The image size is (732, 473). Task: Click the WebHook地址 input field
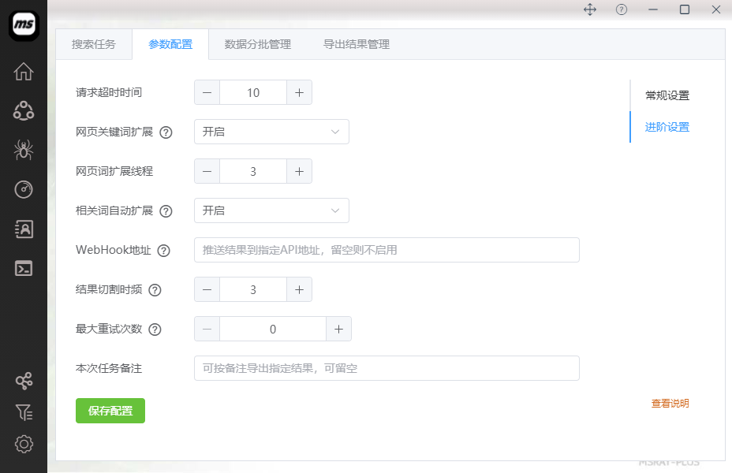tap(387, 250)
